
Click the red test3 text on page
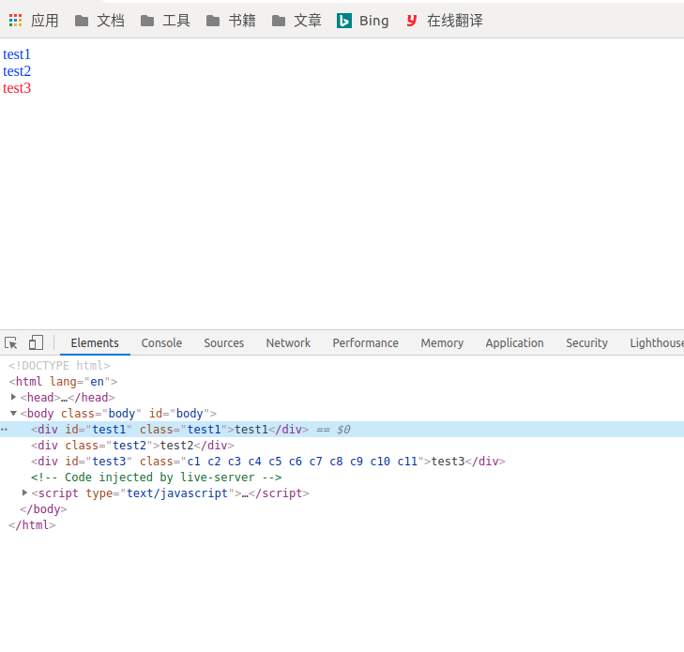pos(17,88)
